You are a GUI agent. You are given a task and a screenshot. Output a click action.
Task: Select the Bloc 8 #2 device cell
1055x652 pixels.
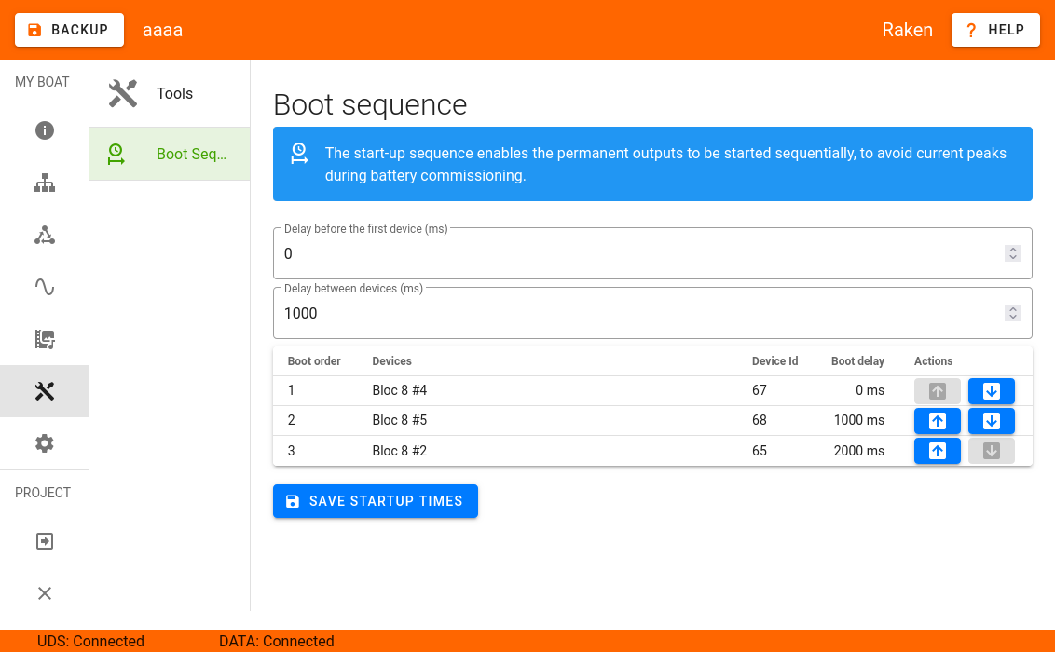tap(400, 451)
